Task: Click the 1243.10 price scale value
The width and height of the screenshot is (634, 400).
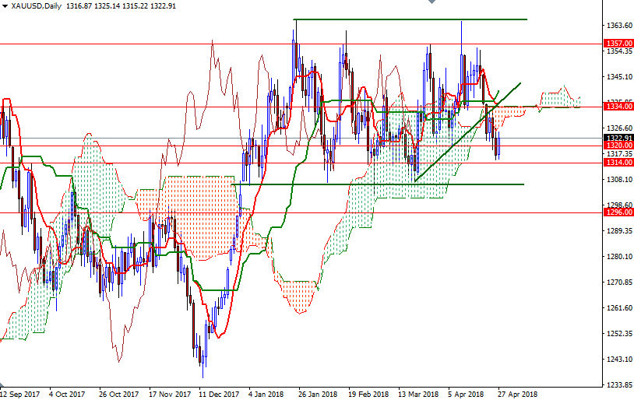Action: (x=619, y=360)
